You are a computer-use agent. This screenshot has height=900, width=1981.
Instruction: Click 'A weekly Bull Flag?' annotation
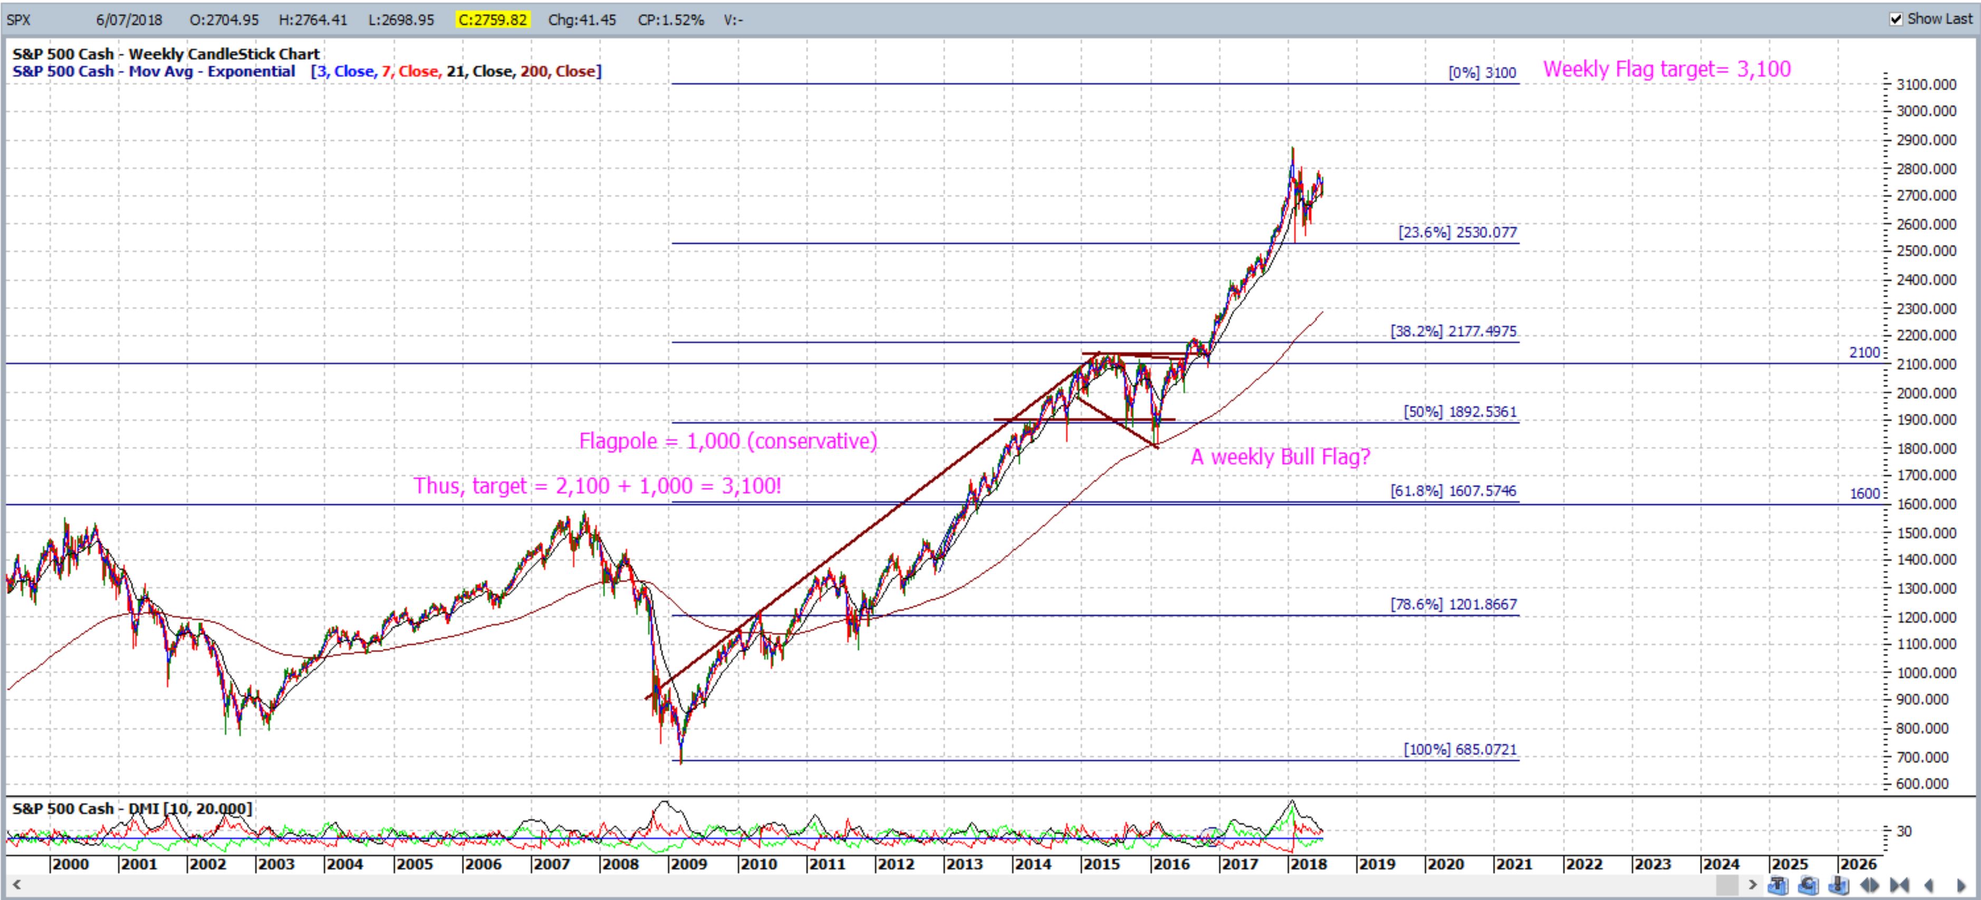(1281, 457)
